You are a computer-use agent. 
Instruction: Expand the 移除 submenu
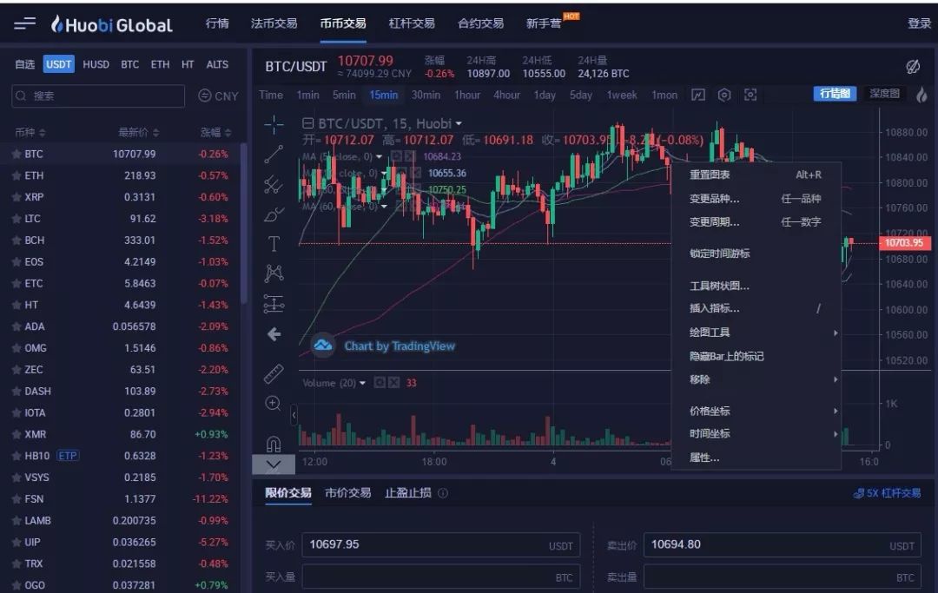point(756,379)
